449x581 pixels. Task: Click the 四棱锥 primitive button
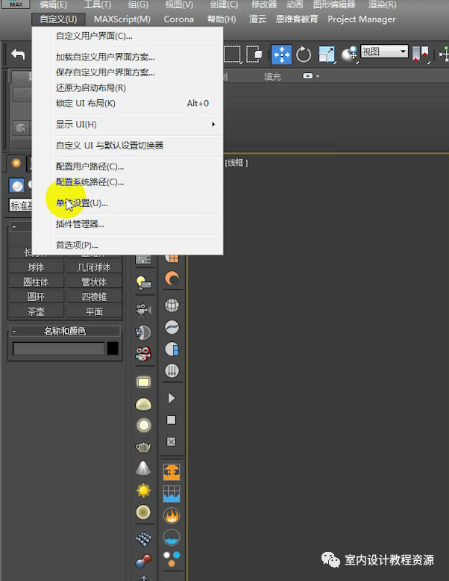point(94,296)
